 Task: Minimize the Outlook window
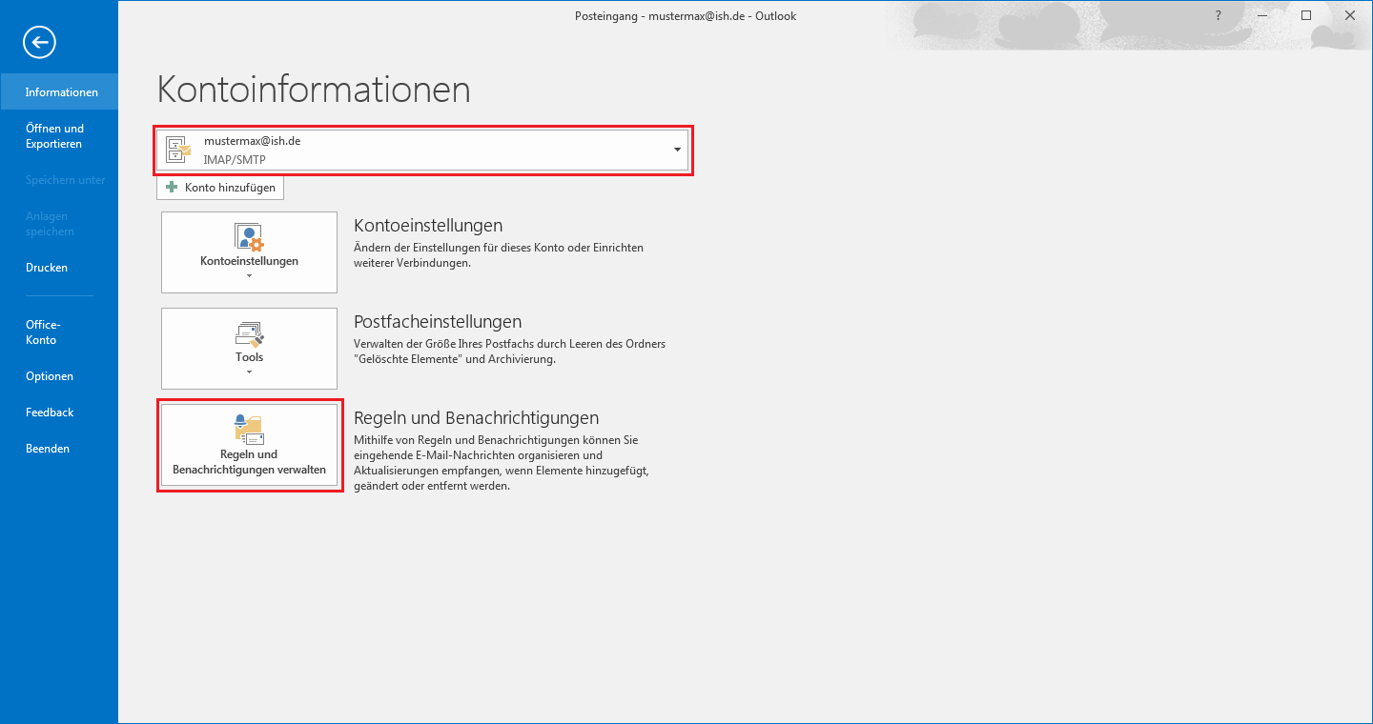tap(1262, 16)
